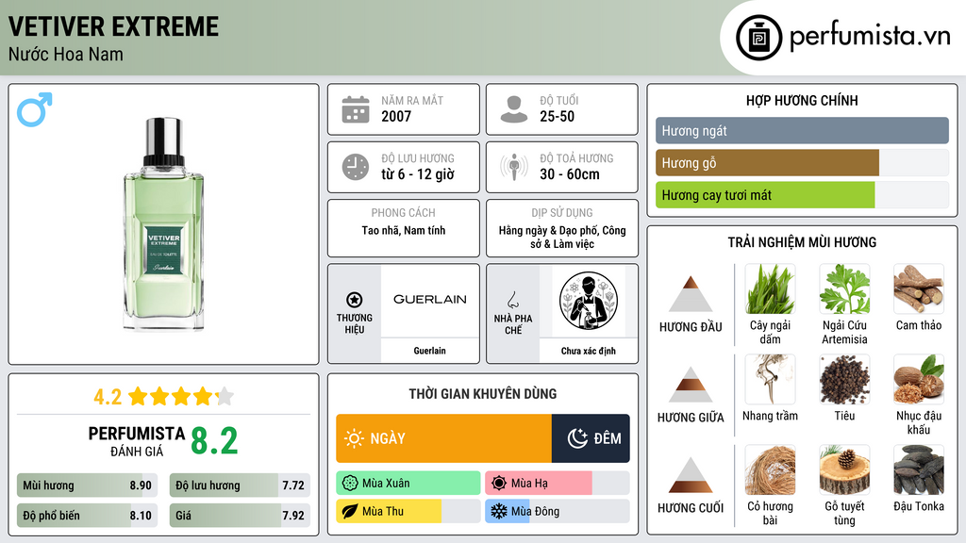Select the orange Ngày daytime segment
Viewport: 966px width, 543px height.
(x=443, y=438)
